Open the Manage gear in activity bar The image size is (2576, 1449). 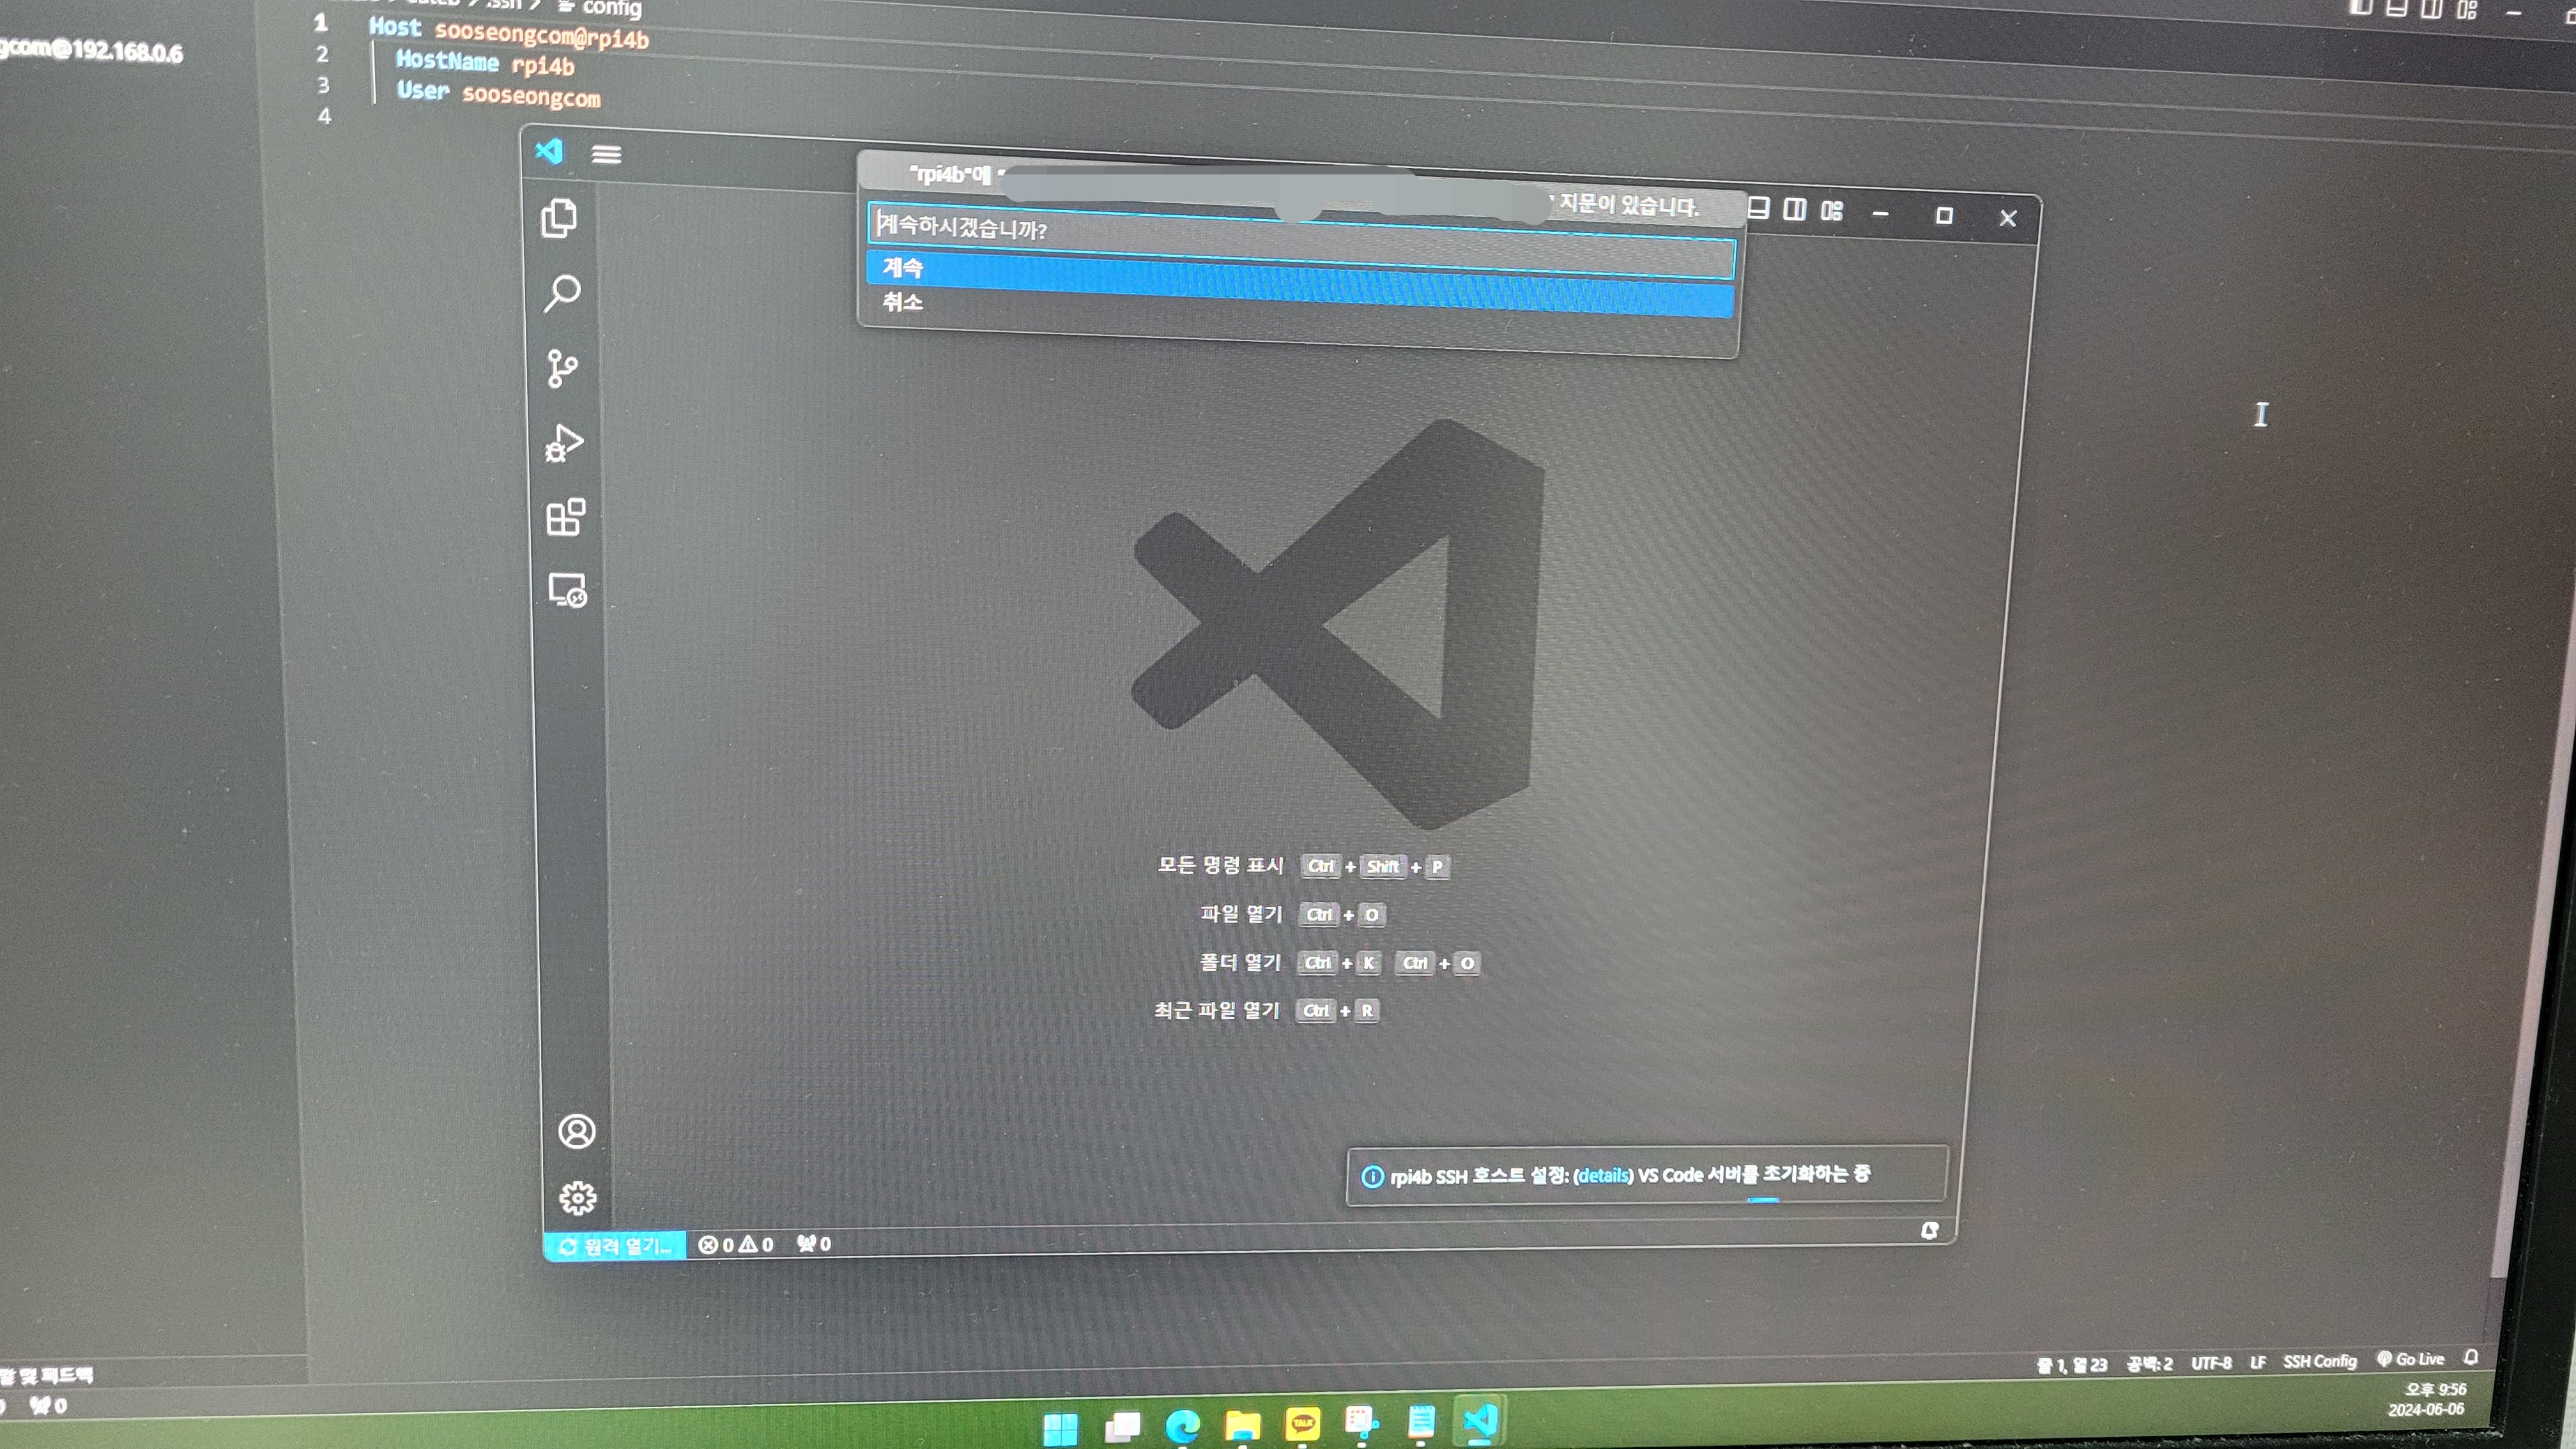(577, 1197)
